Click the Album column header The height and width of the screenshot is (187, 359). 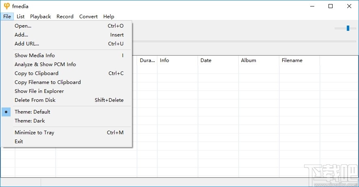pyautogui.click(x=248, y=60)
